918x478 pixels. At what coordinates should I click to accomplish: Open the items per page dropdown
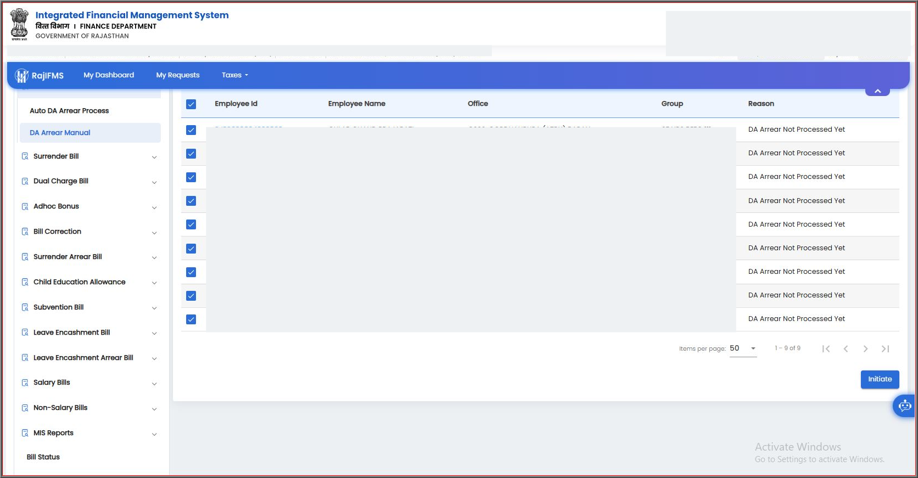[743, 348]
